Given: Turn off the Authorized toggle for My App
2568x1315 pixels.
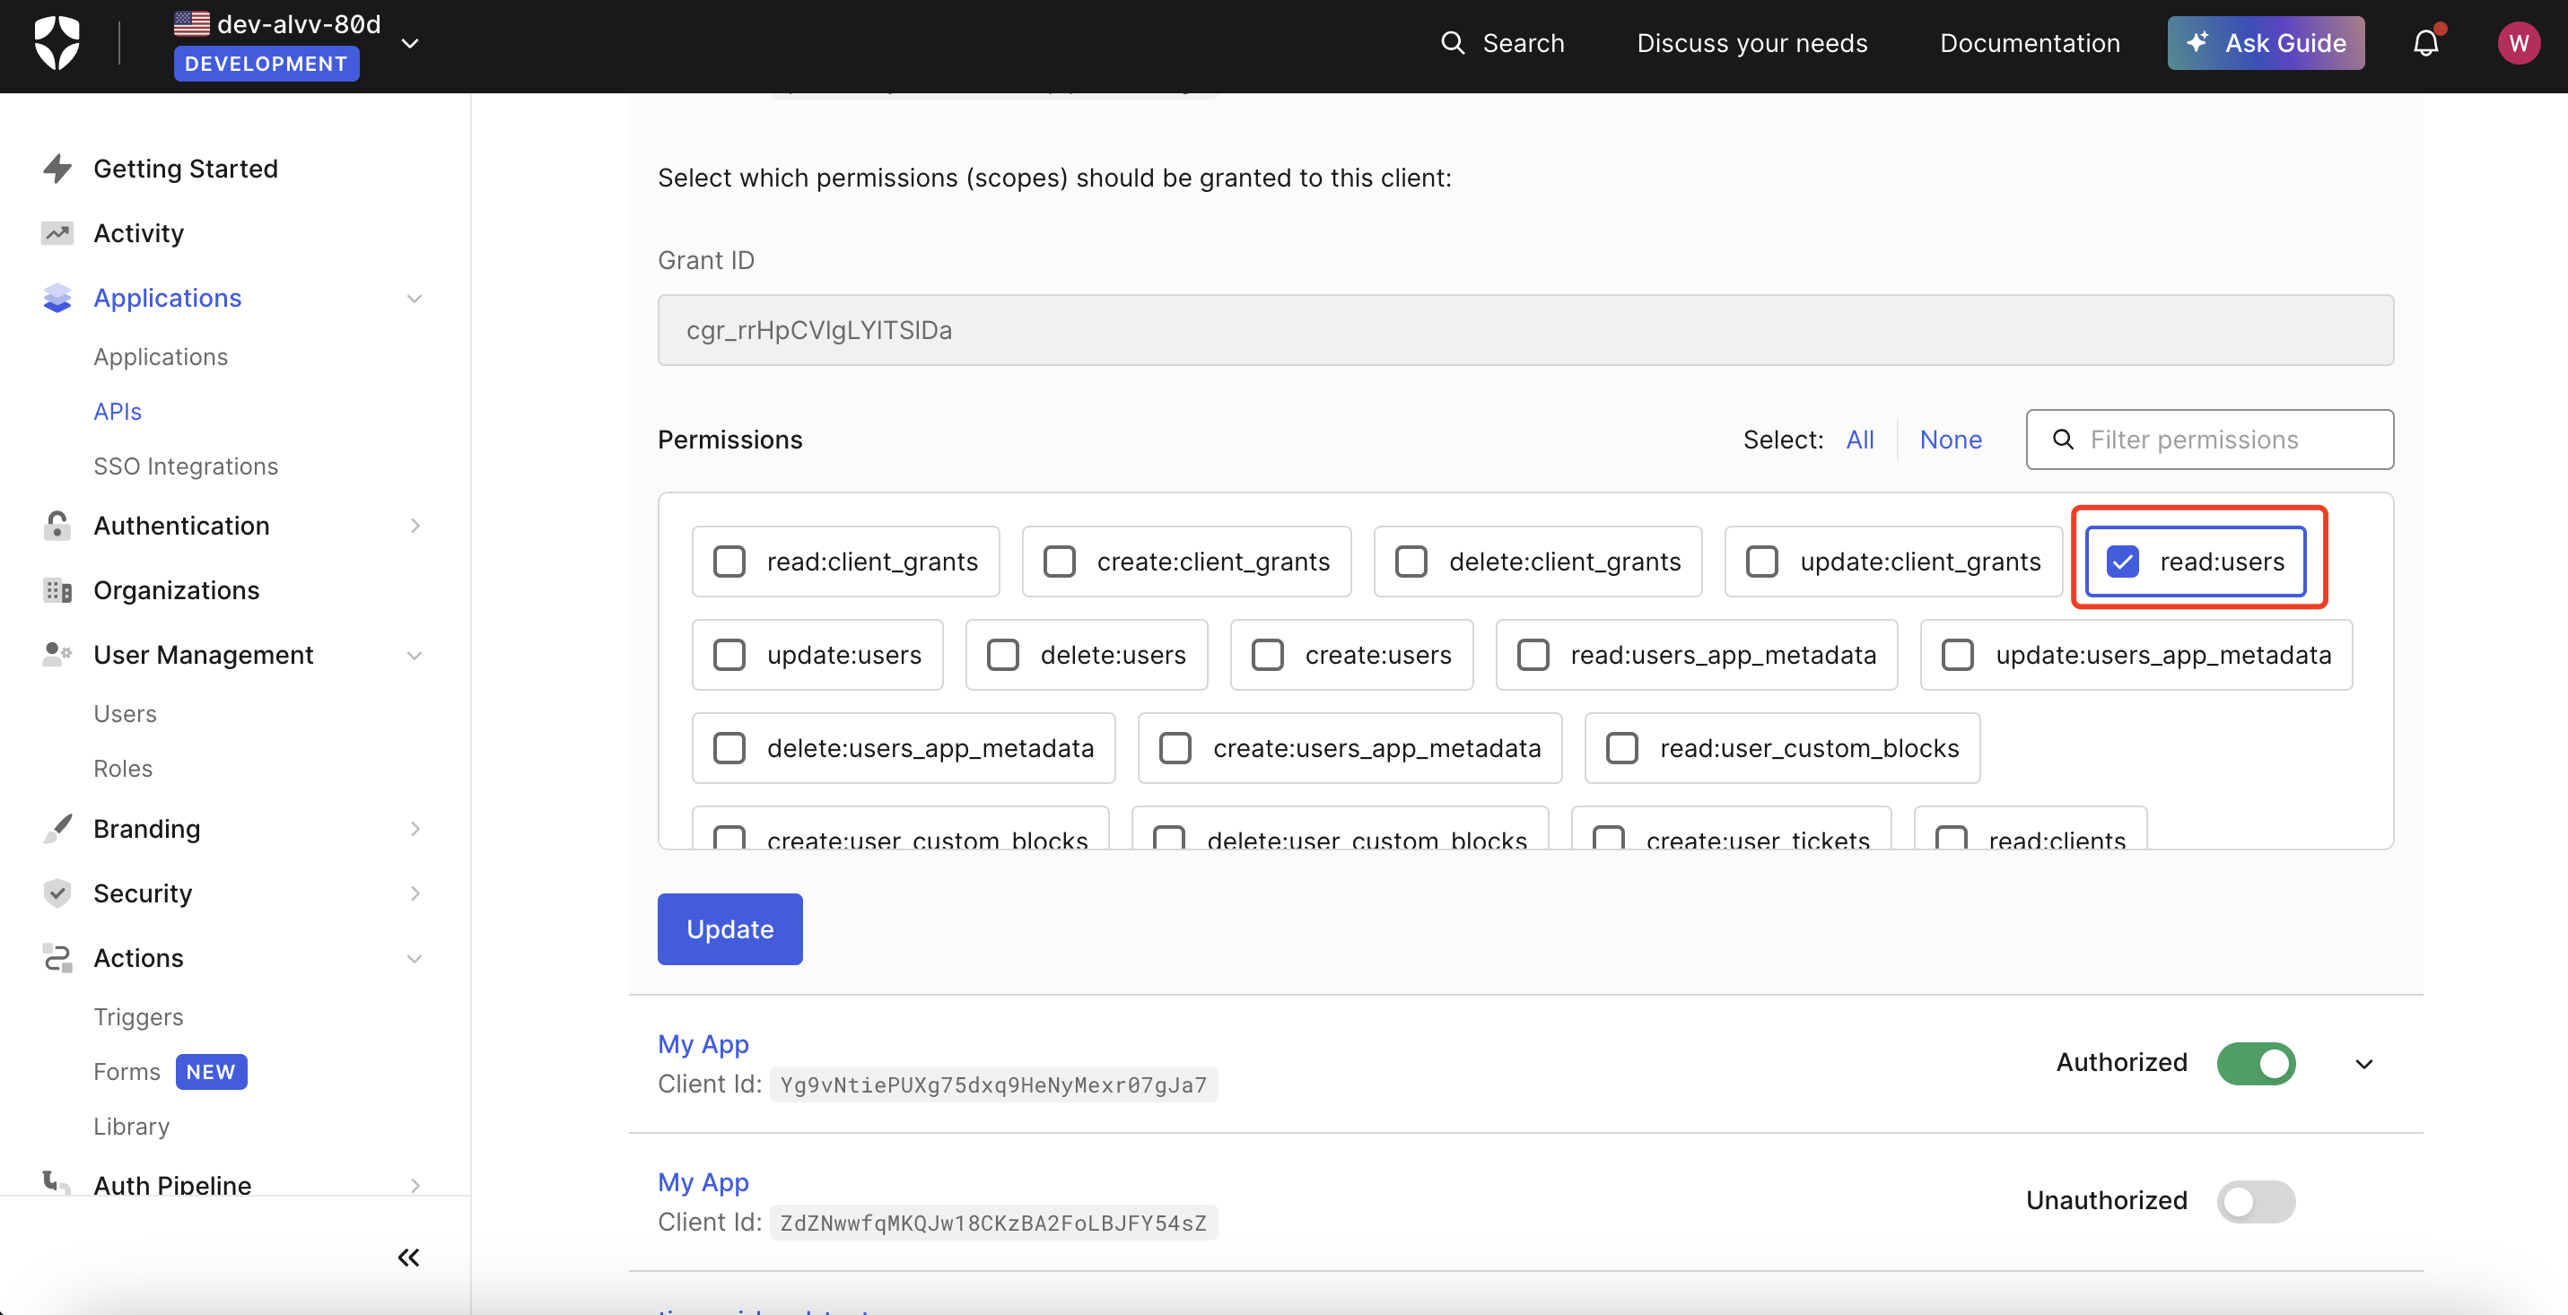Looking at the screenshot, I should pyautogui.click(x=2256, y=1063).
